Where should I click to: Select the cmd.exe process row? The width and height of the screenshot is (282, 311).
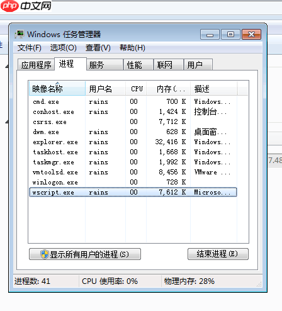tap(133, 101)
